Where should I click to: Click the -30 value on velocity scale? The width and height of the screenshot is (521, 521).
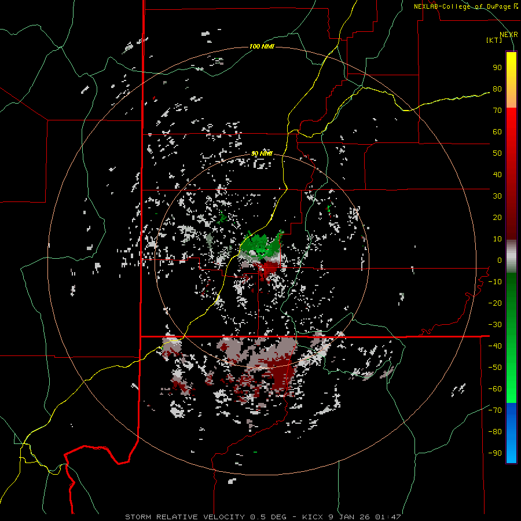(495, 325)
